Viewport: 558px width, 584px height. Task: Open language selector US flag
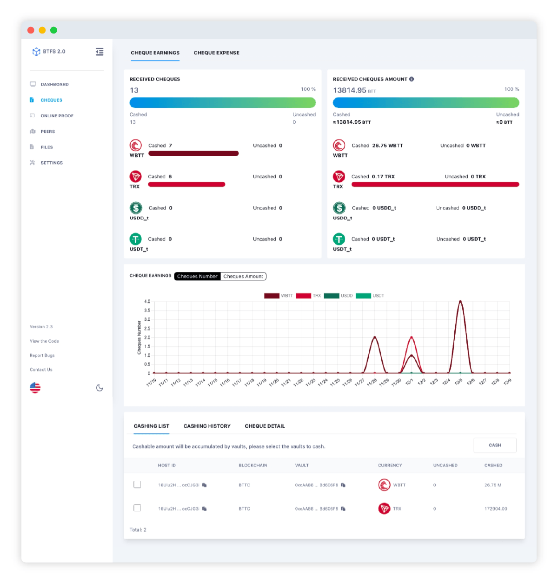pyautogui.click(x=35, y=388)
